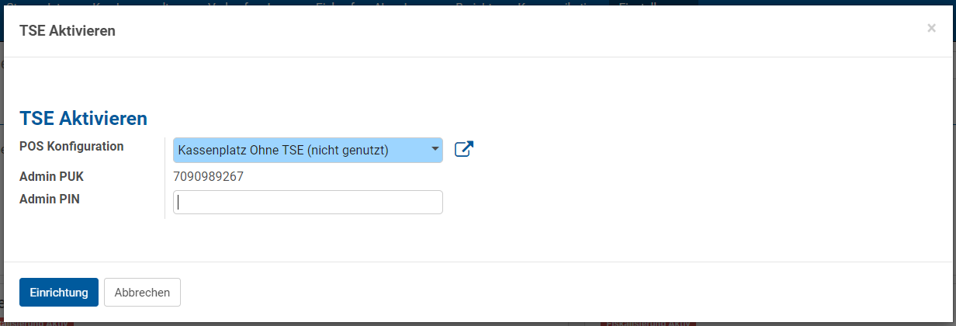Click the blue TSE Aktivieren heading

tap(83, 119)
